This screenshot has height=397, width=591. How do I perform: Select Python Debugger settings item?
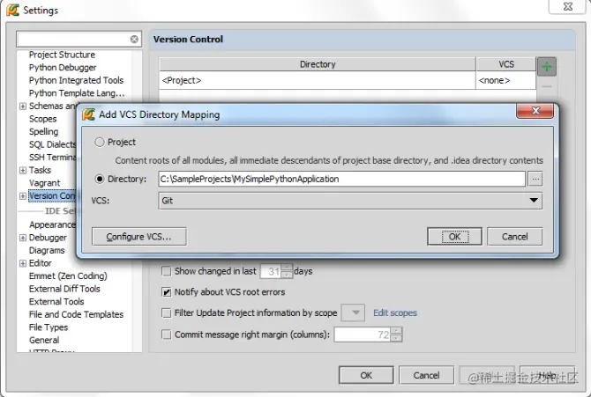click(63, 68)
